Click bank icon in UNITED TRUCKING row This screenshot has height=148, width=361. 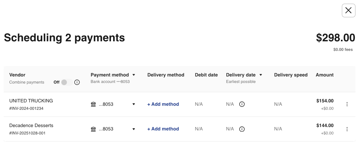pyautogui.click(x=93, y=104)
